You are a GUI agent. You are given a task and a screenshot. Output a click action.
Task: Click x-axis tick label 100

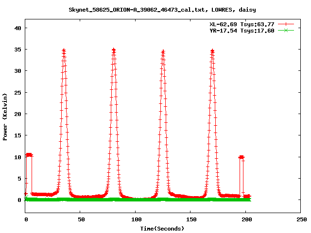pyautogui.click(x=136, y=219)
